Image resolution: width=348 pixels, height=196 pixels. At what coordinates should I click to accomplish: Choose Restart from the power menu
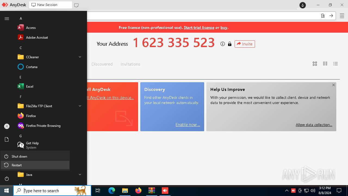pos(35,165)
